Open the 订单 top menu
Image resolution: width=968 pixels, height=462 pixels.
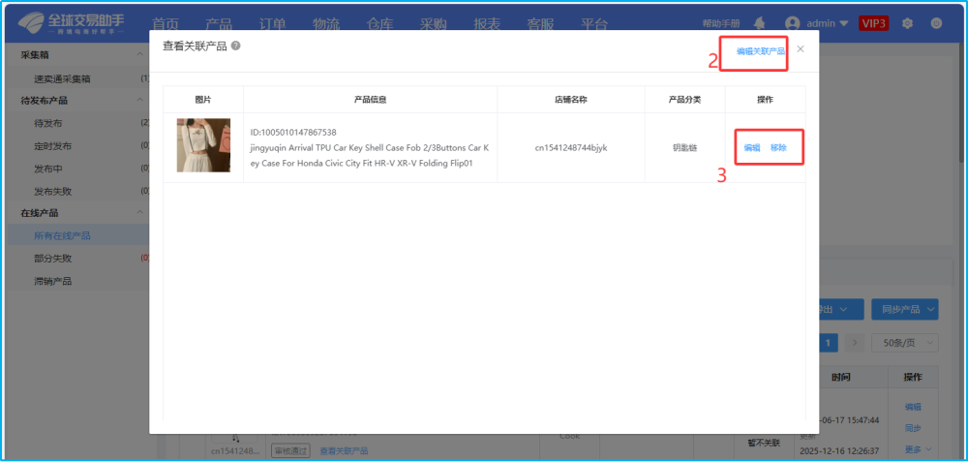272,24
